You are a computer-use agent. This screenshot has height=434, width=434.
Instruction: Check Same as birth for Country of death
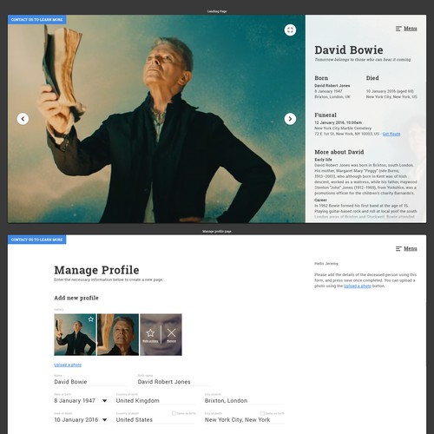click(x=174, y=413)
